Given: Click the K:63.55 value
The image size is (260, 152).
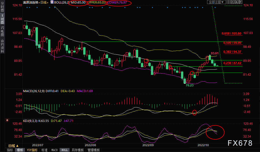Looking at the screenshot, I should [44, 121].
